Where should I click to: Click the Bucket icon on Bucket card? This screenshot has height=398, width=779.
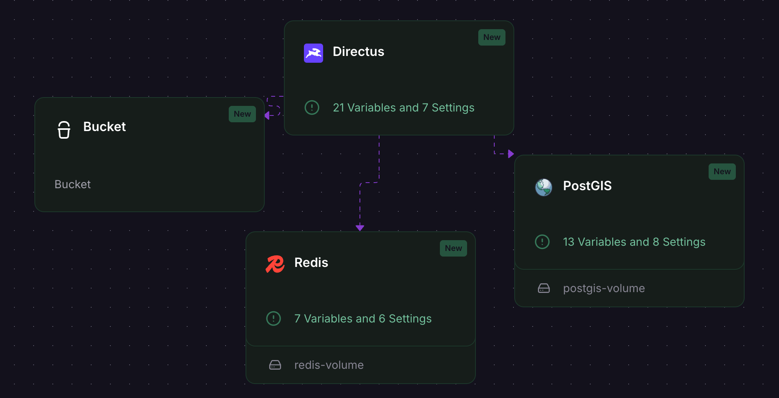(x=64, y=130)
